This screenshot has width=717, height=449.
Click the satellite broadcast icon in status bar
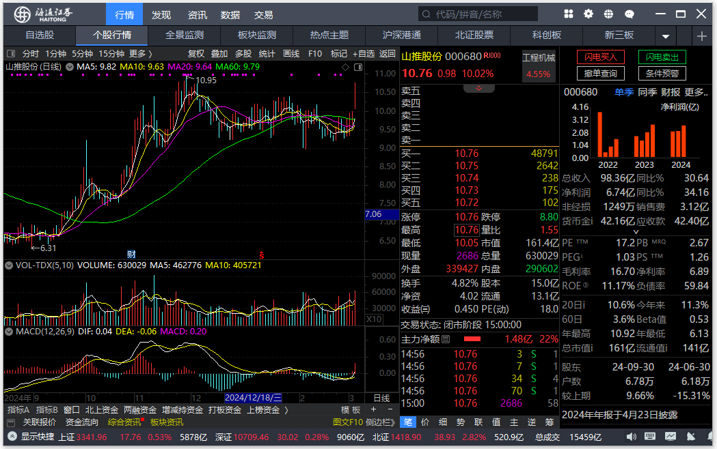690,437
